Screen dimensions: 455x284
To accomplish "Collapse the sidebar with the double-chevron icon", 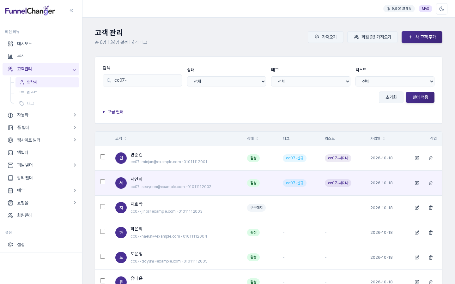I will coord(71,10).
